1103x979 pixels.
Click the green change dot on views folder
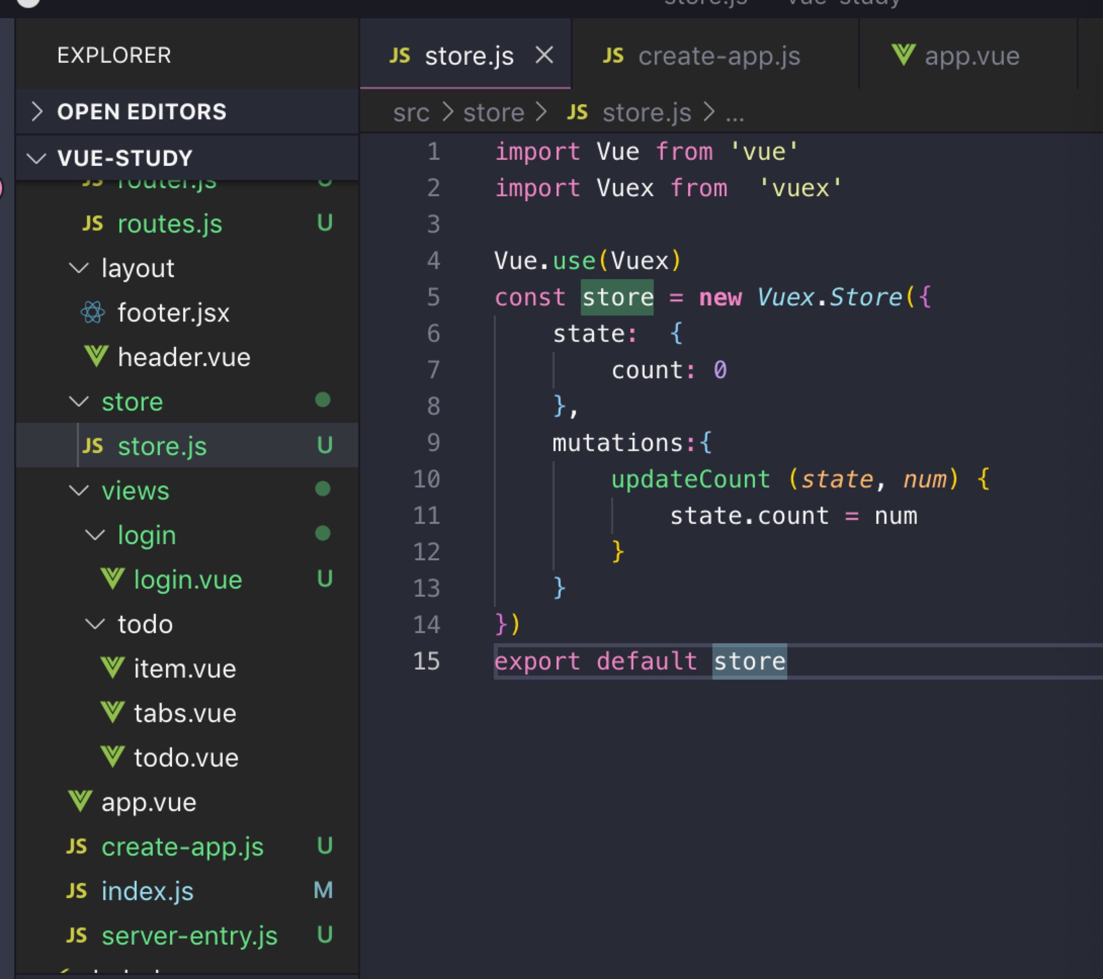[323, 489]
